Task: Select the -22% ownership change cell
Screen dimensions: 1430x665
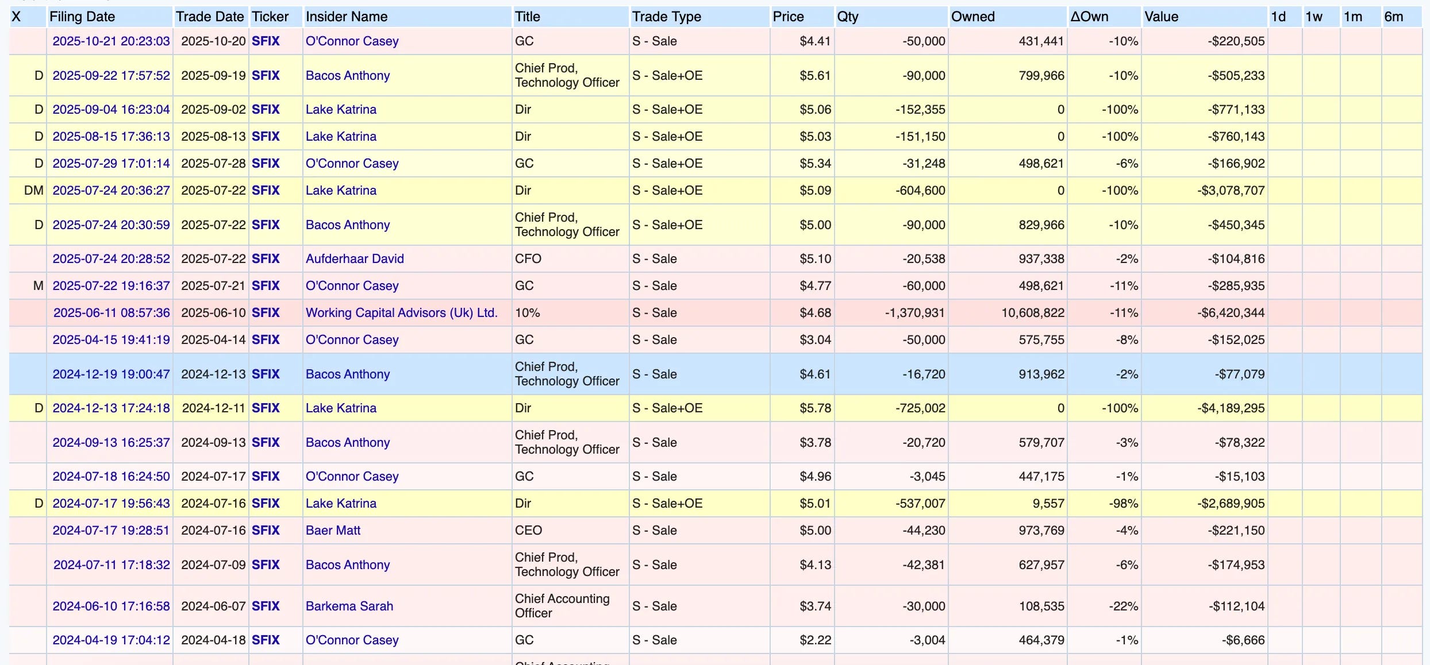Action: [x=1104, y=606]
